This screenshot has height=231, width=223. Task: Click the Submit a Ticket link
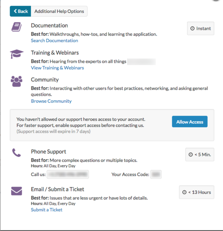[47, 210]
